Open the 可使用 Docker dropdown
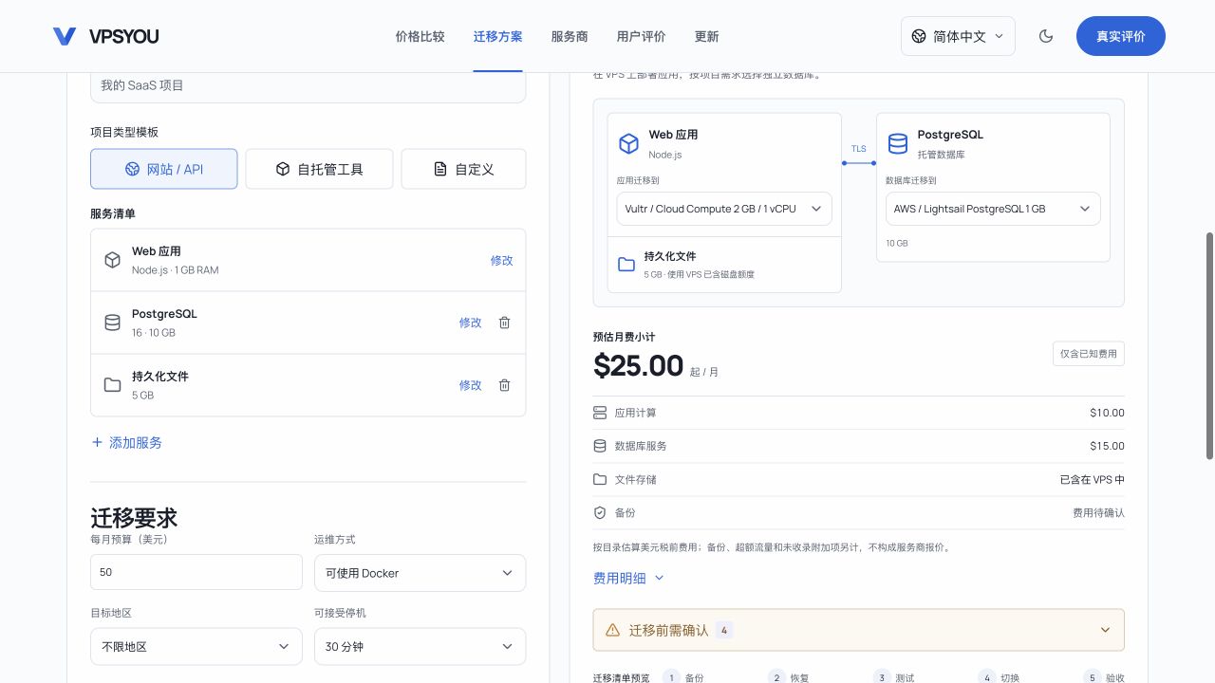 click(420, 573)
